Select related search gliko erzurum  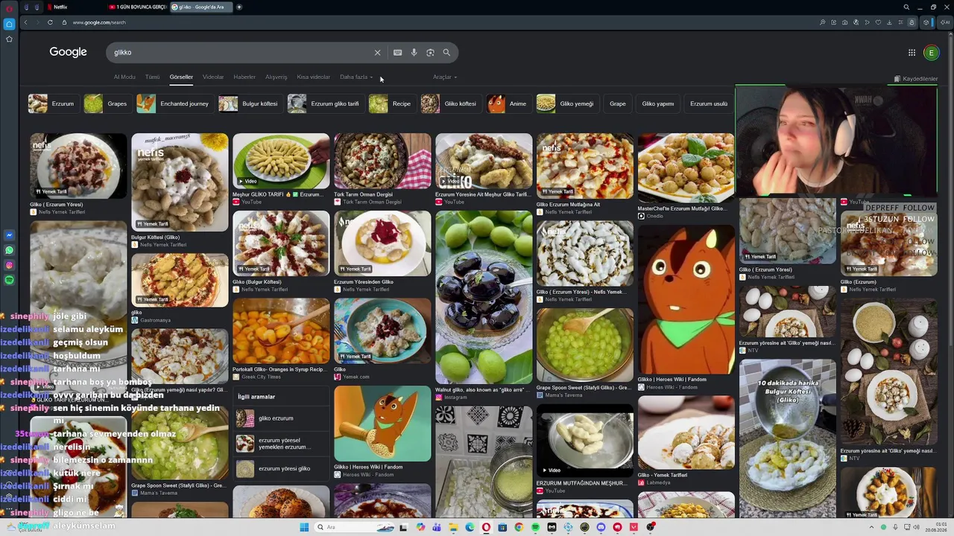tap(281, 418)
